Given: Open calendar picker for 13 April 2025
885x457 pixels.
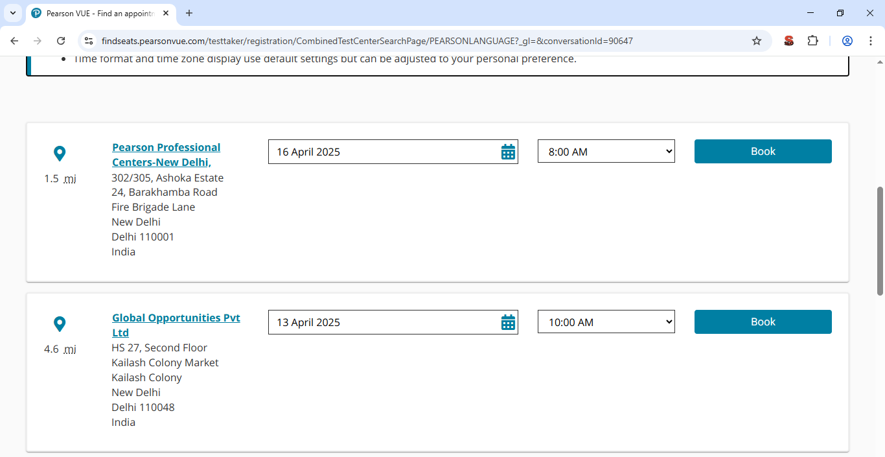Looking at the screenshot, I should (508, 322).
